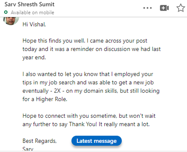Star this conversation
Image resolution: width=187 pixels, height=152 pixels.
coord(181,8)
